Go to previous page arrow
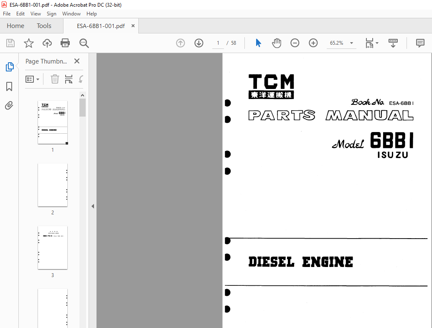This screenshot has height=328, width=432. pos(180,43)
